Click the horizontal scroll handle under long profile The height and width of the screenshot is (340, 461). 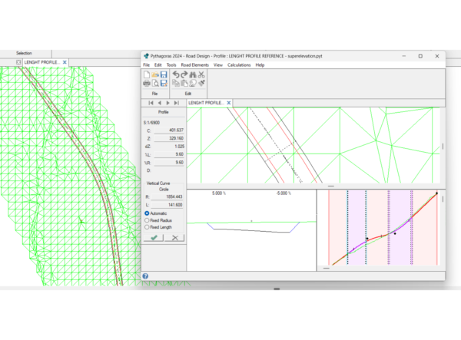click(x=327, y=268)
